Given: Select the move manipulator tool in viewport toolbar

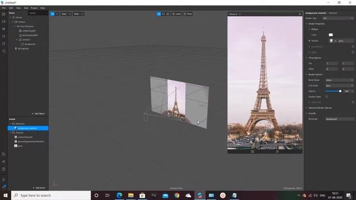Looking at the screenshot, I should (x=159, y=14).
